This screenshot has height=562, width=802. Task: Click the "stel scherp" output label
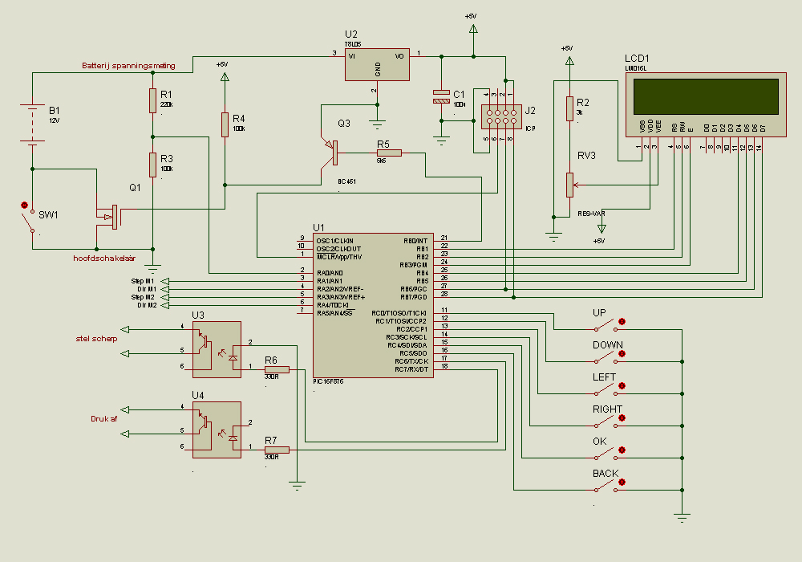[96, 339]
